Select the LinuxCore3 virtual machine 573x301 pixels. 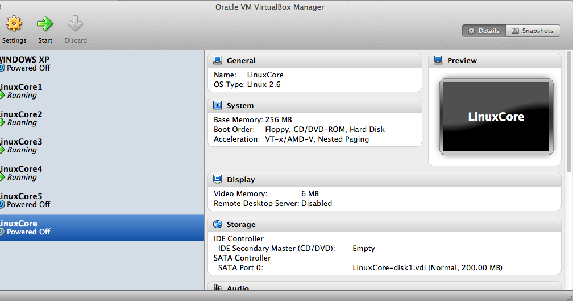point(102,146)
